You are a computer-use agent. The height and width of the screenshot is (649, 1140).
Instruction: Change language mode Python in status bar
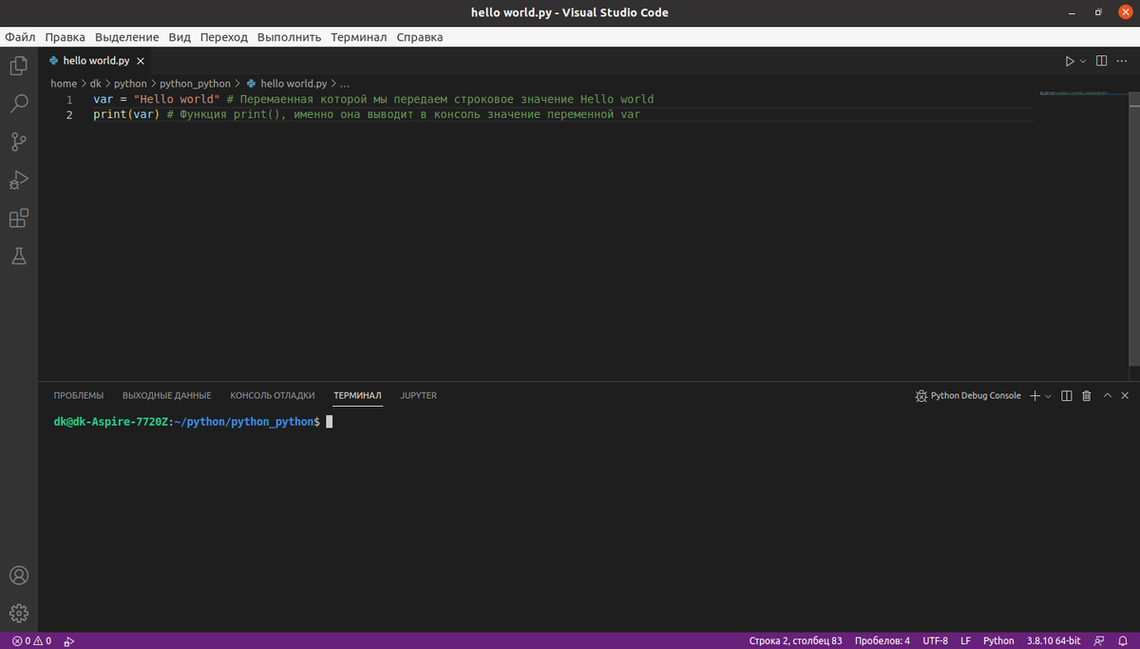(998, 640)
